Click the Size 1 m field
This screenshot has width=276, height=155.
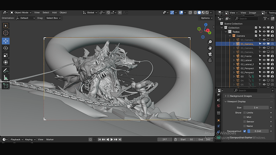256,107
